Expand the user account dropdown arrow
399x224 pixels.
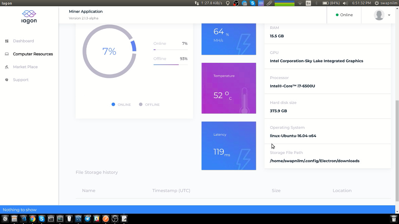(389, 15)
